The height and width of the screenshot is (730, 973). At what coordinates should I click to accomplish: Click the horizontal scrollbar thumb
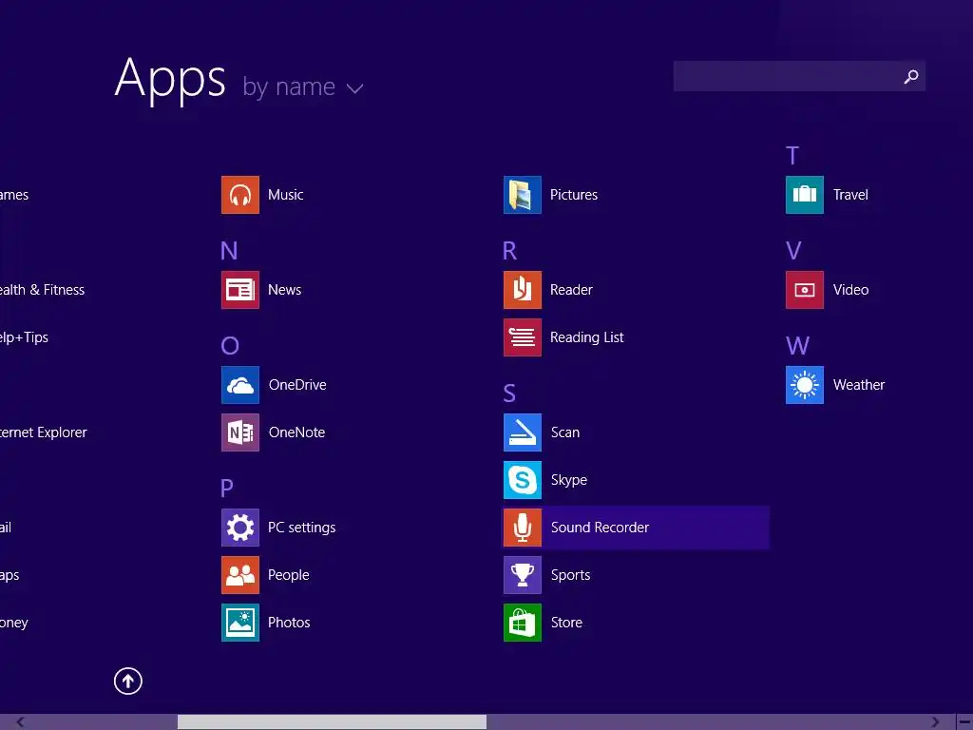pyautogui.click(x=332, y=722)
